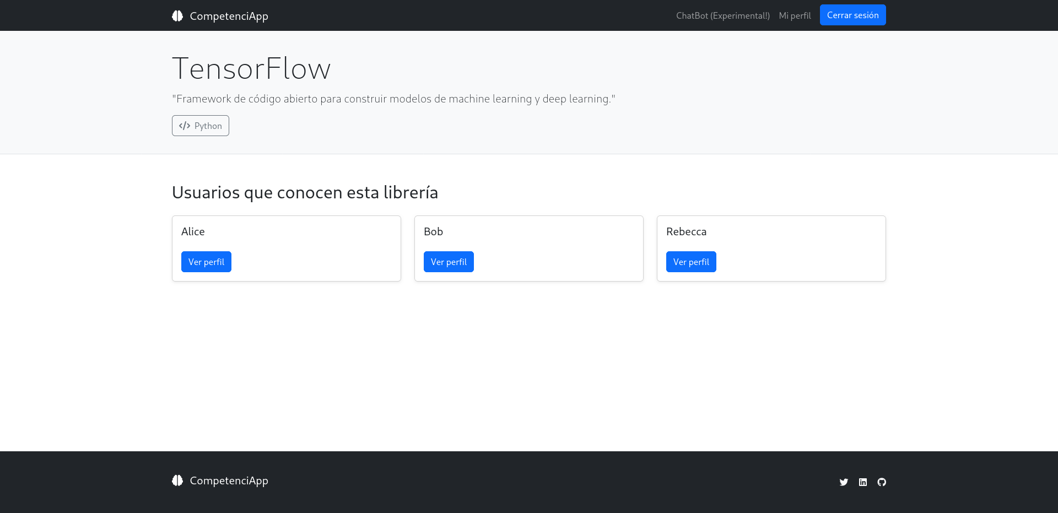Click the name Bob on the user card
The height and width of the screenshot is (513, 1058).
[433, 231]
